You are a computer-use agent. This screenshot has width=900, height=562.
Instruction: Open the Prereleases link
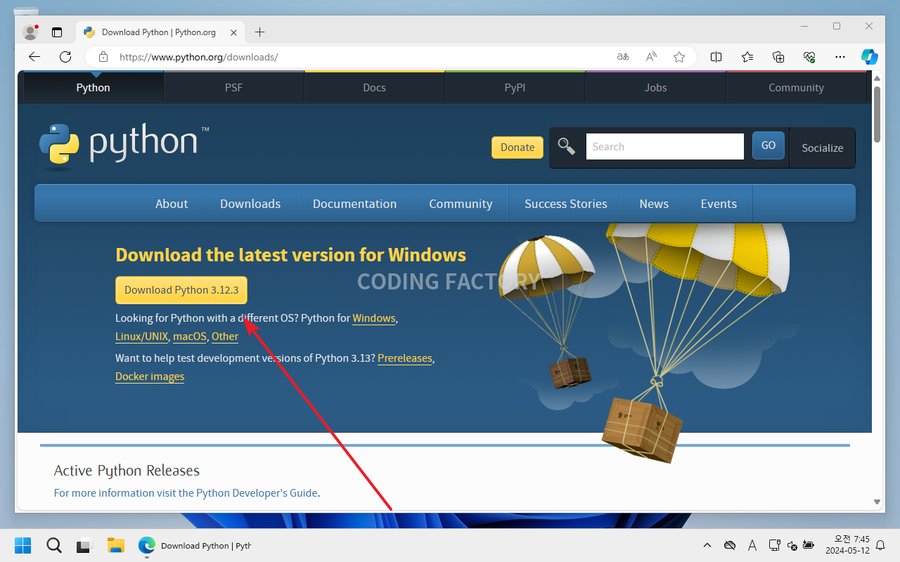[x=405, y=358]
